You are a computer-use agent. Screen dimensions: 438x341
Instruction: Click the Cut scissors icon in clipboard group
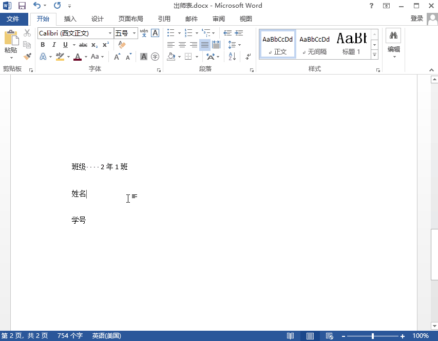pos(27,32)
